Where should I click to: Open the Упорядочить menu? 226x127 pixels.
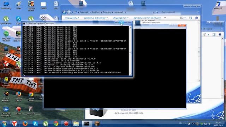click(72, 18)
